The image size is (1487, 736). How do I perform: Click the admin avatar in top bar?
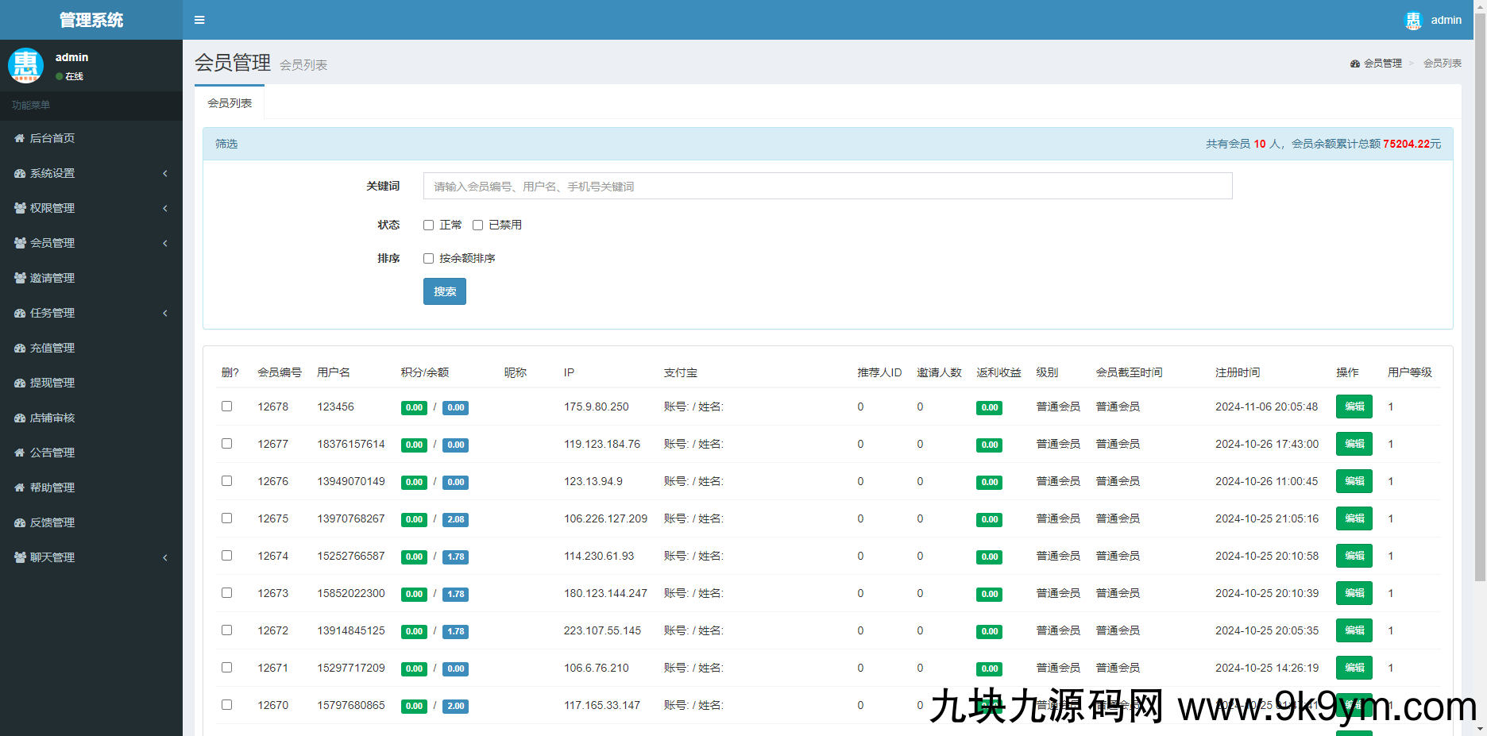click(x=1413, y=21)
